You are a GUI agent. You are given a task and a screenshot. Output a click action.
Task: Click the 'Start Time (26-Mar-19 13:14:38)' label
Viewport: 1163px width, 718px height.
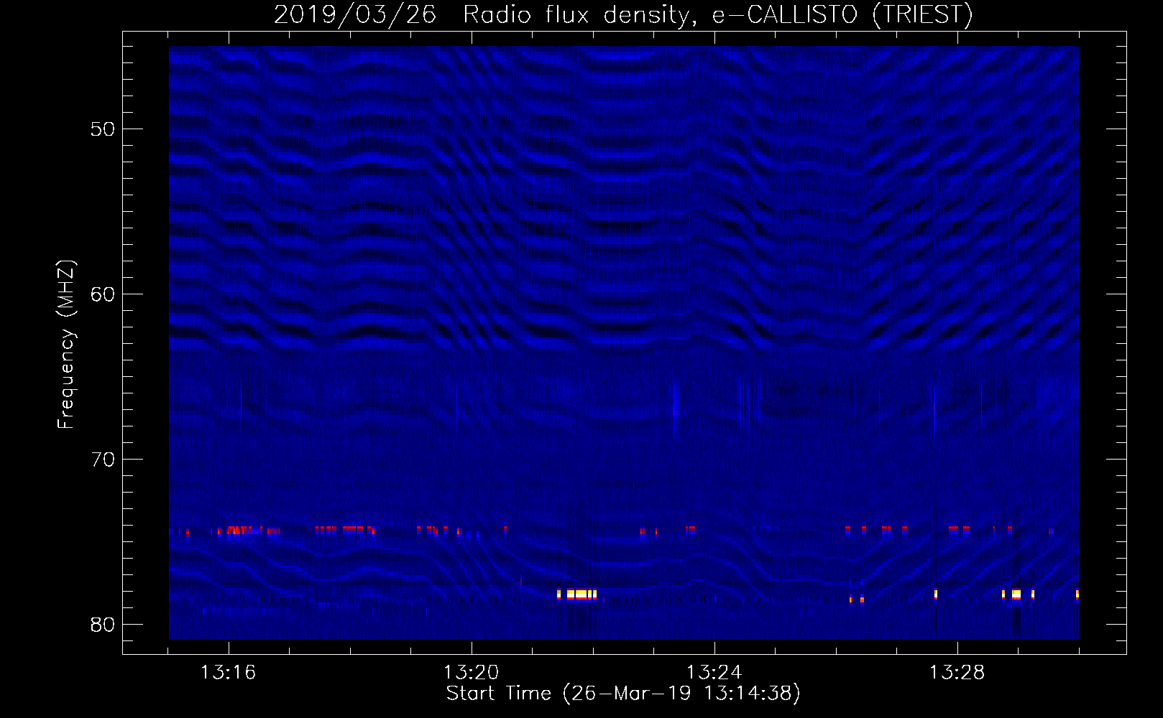(x=623, y=694)
